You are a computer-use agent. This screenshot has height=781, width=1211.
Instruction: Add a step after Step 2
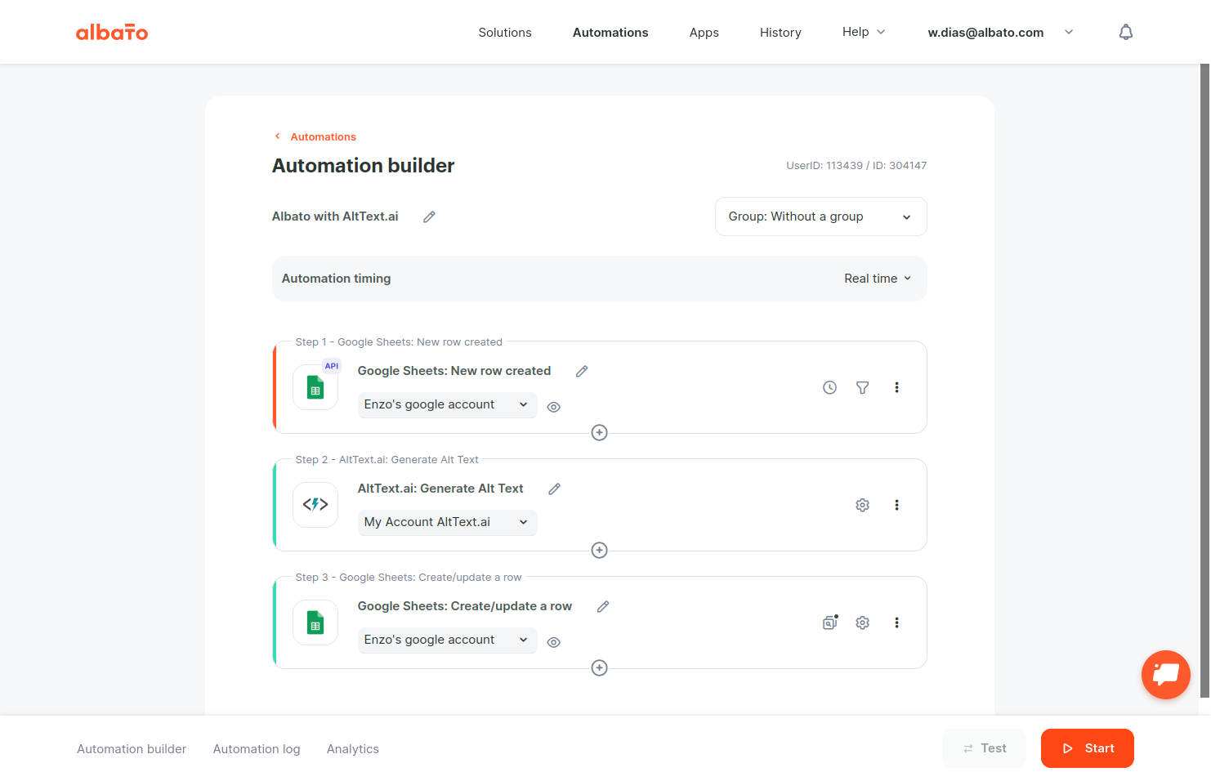click(x=599, y=550)
